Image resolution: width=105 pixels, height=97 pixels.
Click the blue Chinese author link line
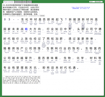pyautogui.click(x=81, y=8)
